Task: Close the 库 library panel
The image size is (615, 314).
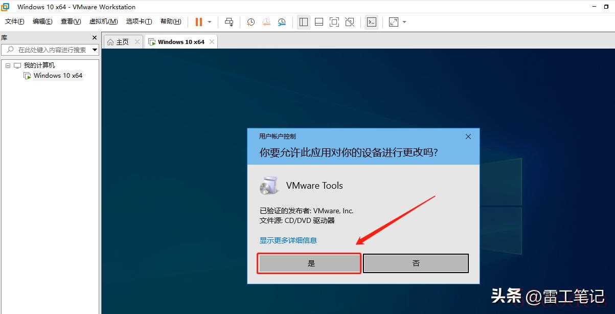Action: pos(95,37)
